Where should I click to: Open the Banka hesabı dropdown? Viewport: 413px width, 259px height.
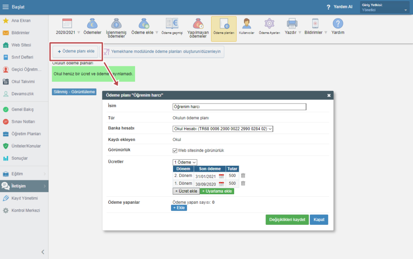[223, 129]
